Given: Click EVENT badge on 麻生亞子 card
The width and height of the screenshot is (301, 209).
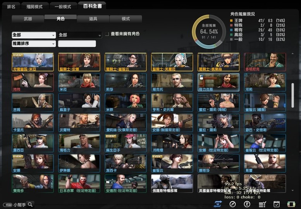Looking at the screenshot, I should (111, 136).
